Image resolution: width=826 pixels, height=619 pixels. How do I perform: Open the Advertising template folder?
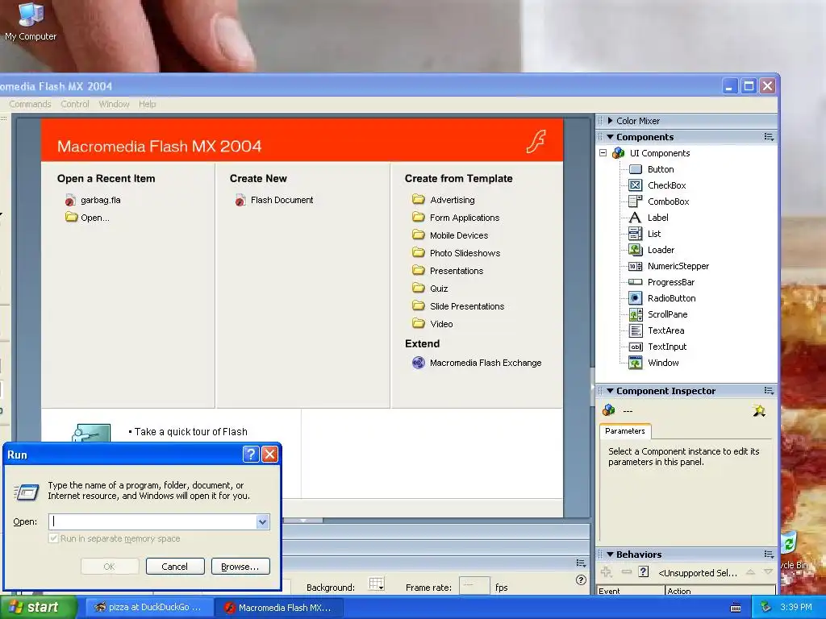coord(444,200)
